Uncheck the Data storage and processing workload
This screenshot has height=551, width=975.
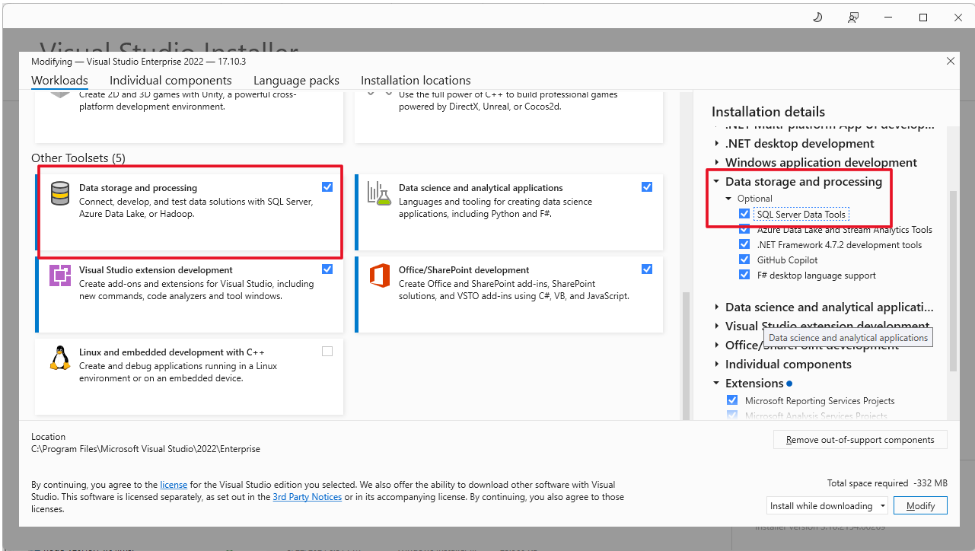[x=327, y=186]
